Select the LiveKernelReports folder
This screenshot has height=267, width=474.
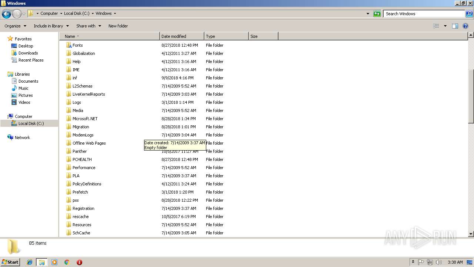click(x=89, y=94)
